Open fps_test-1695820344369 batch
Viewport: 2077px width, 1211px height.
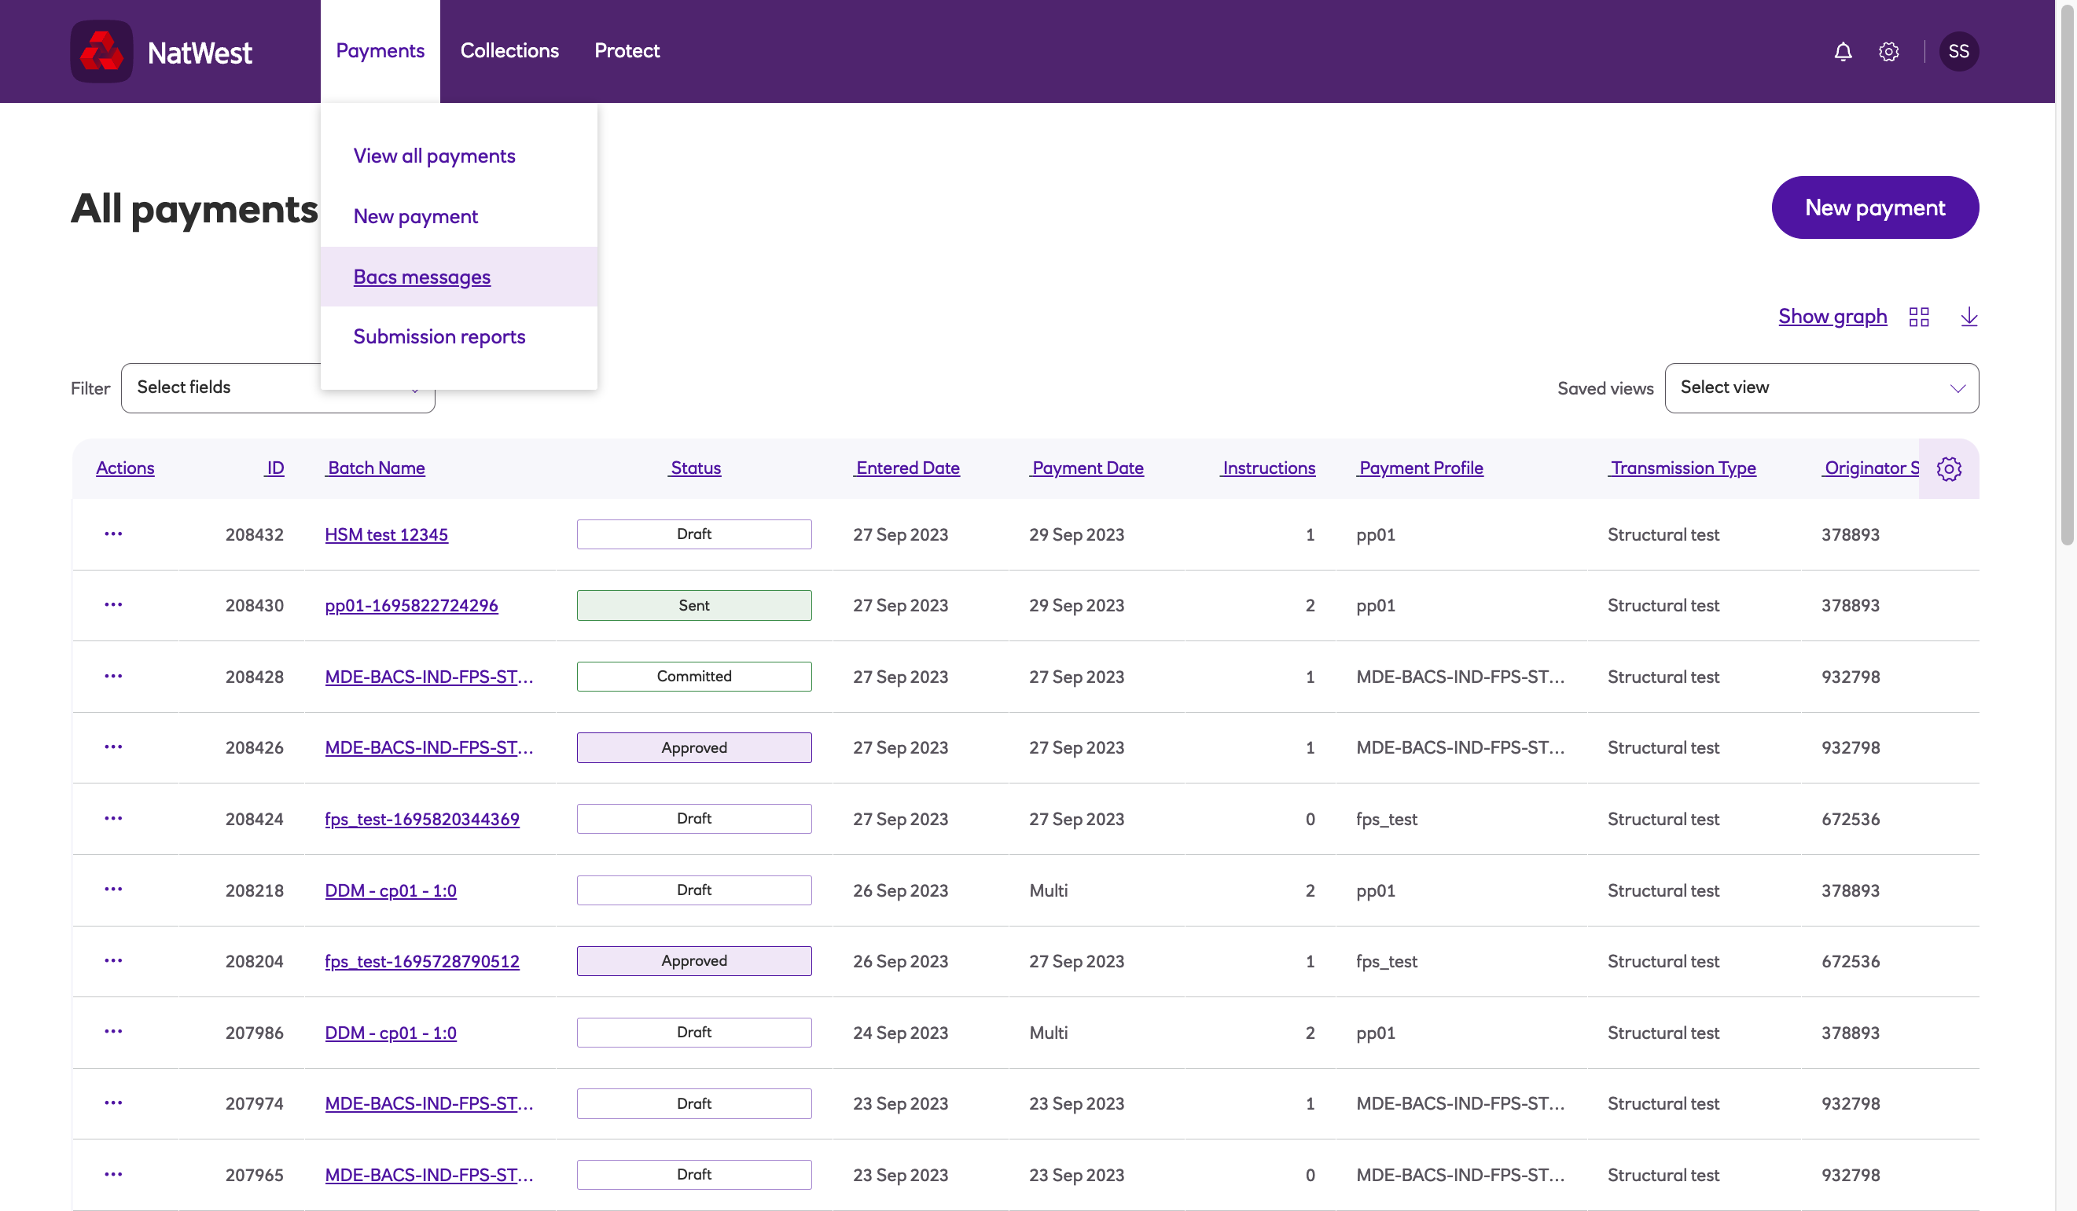(x=422, y=820)
